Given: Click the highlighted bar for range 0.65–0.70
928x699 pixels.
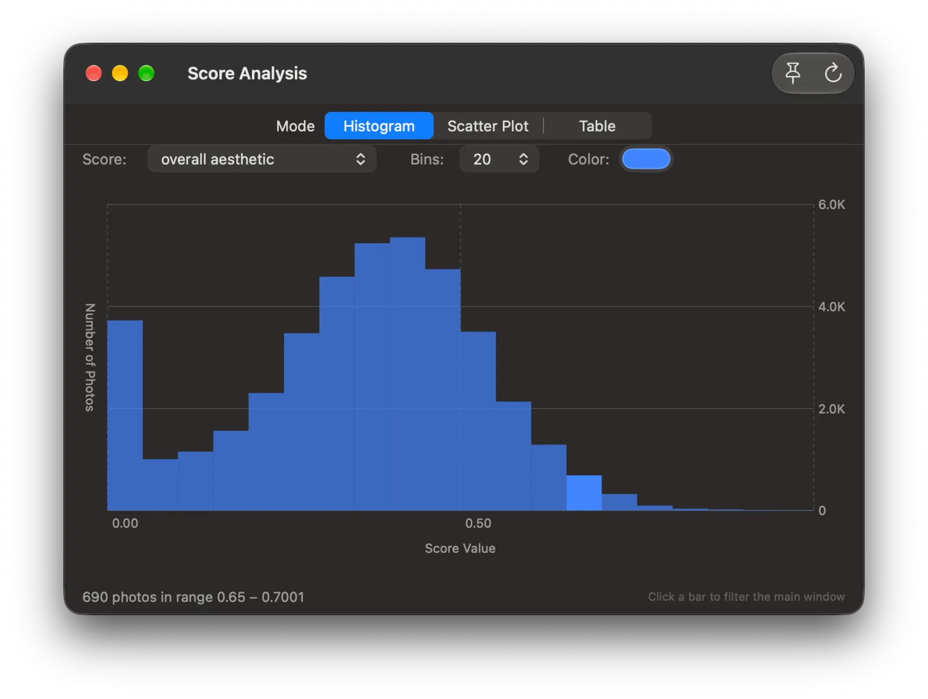Looking at the screenshot, I should [583, 493].
